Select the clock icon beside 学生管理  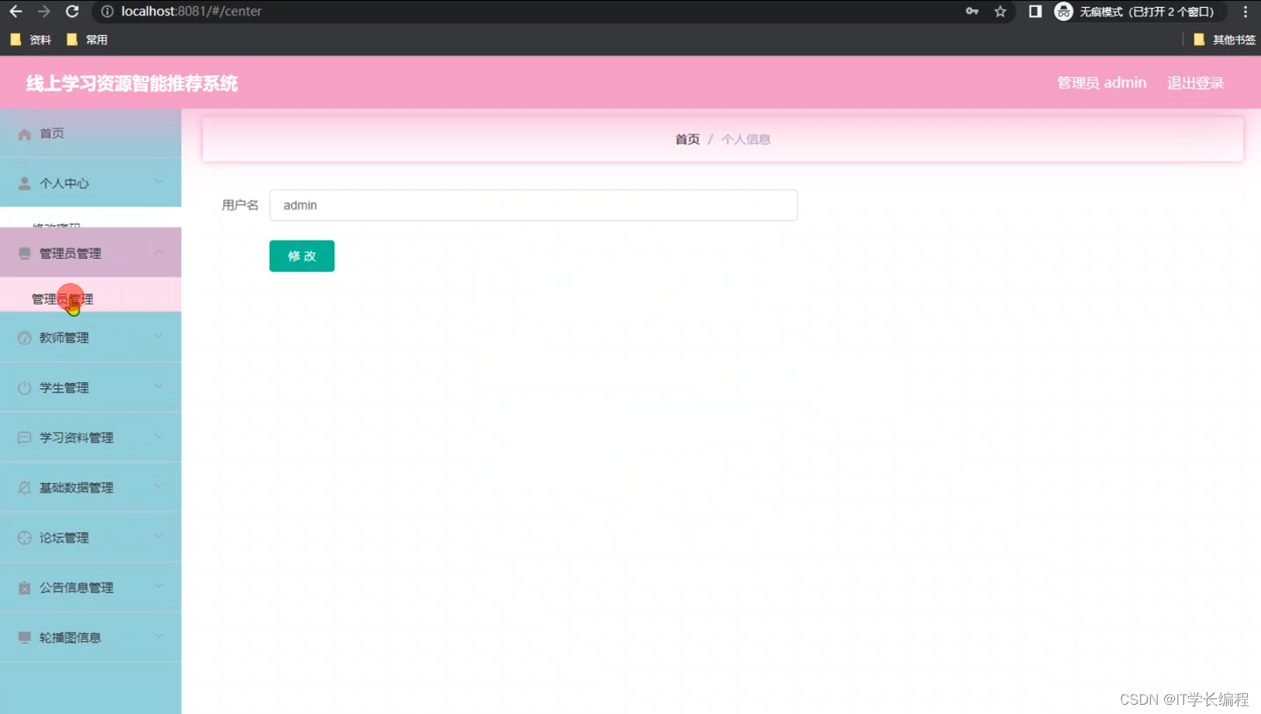click(x=23, y=387)
